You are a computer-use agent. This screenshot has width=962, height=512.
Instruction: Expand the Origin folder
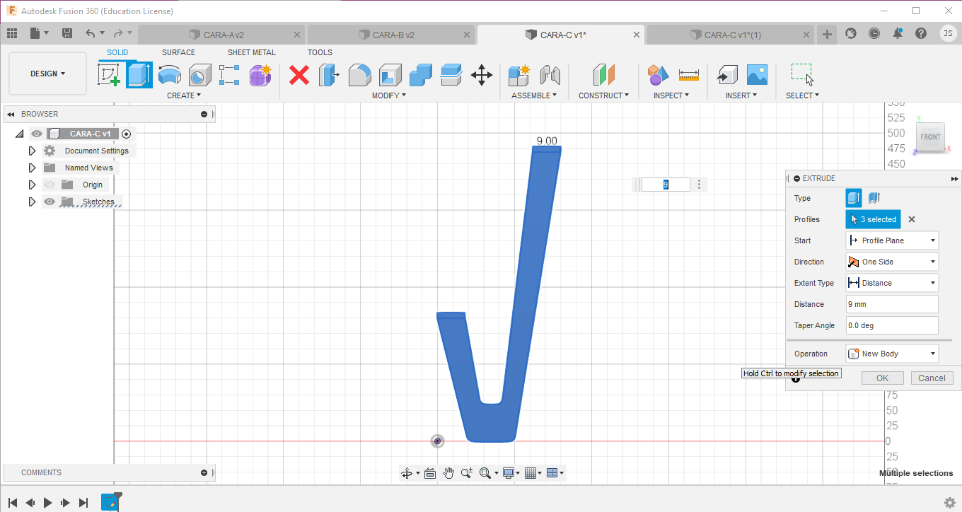32,185
